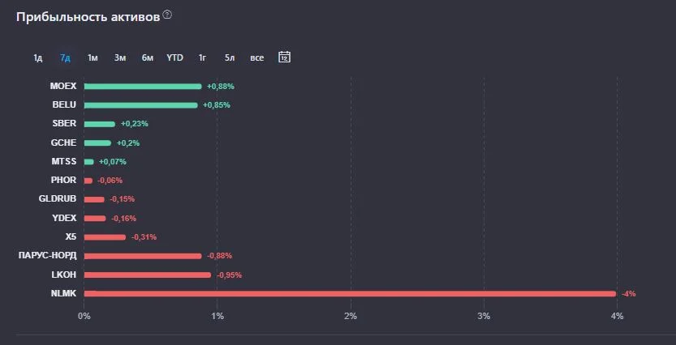Click the GLDRUB asset label
This screenshot has width=676, height=345.
(58, 198)
